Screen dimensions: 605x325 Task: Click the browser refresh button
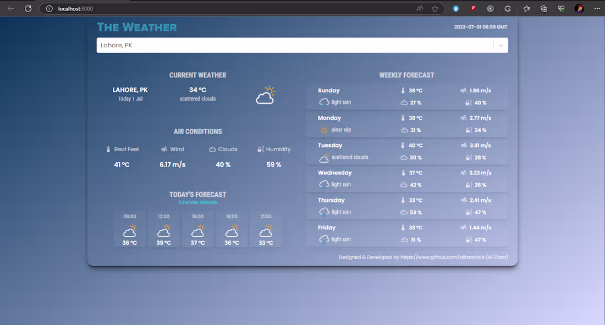tap(28, 8)
